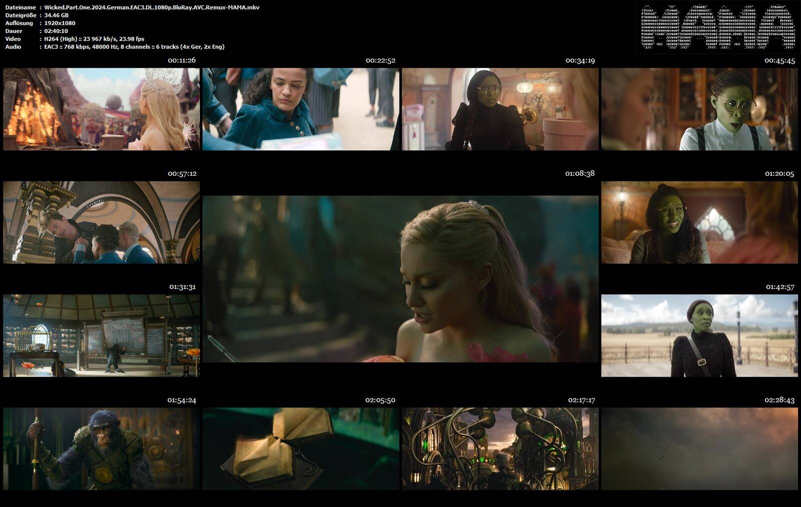Click the EAC3 audio info line
The height and width of the screenshot is (507, 801).
[134, 47]
